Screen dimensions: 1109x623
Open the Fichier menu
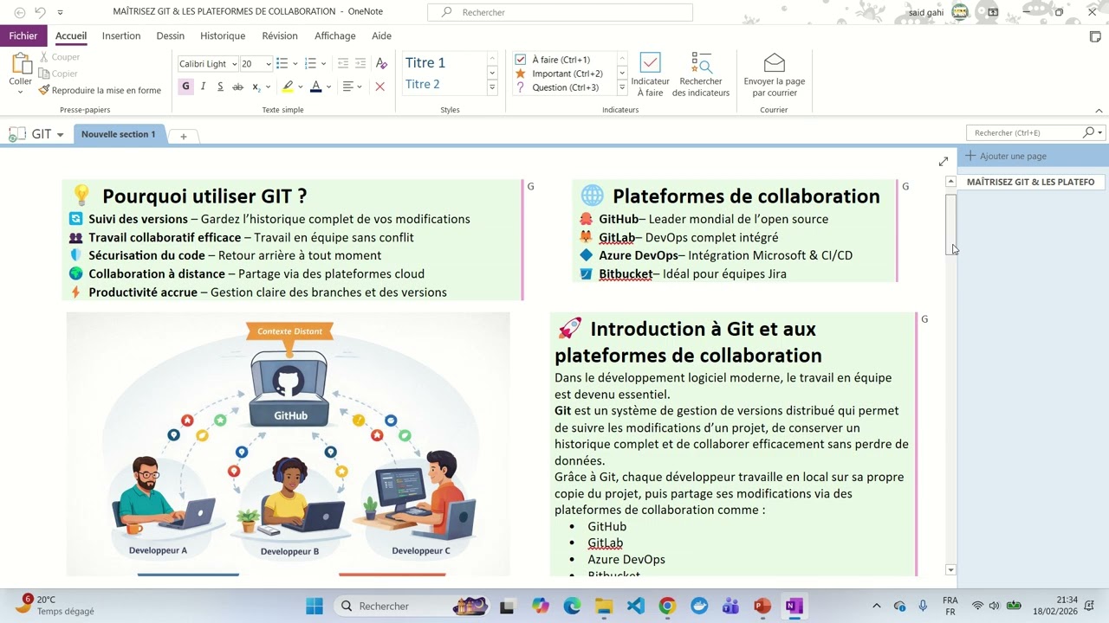(x=23, y=35)
